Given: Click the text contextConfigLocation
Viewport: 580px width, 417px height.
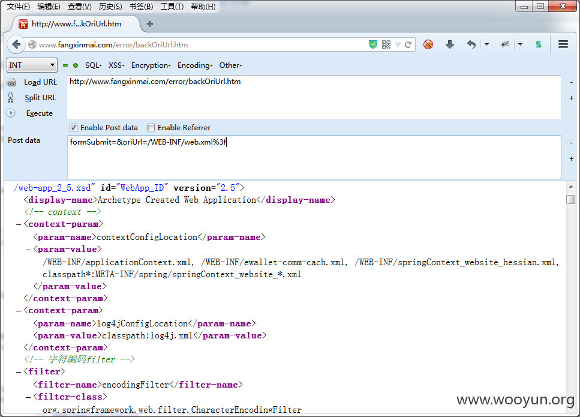Looking at the screenshot, I should (x=147, y=237).
